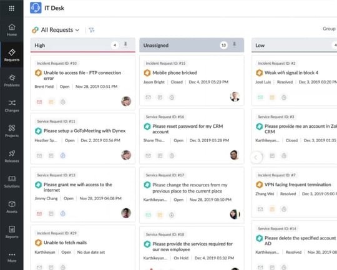
Task: Click Jason Bright's technician avatar
Action: (x=235, y=97)
